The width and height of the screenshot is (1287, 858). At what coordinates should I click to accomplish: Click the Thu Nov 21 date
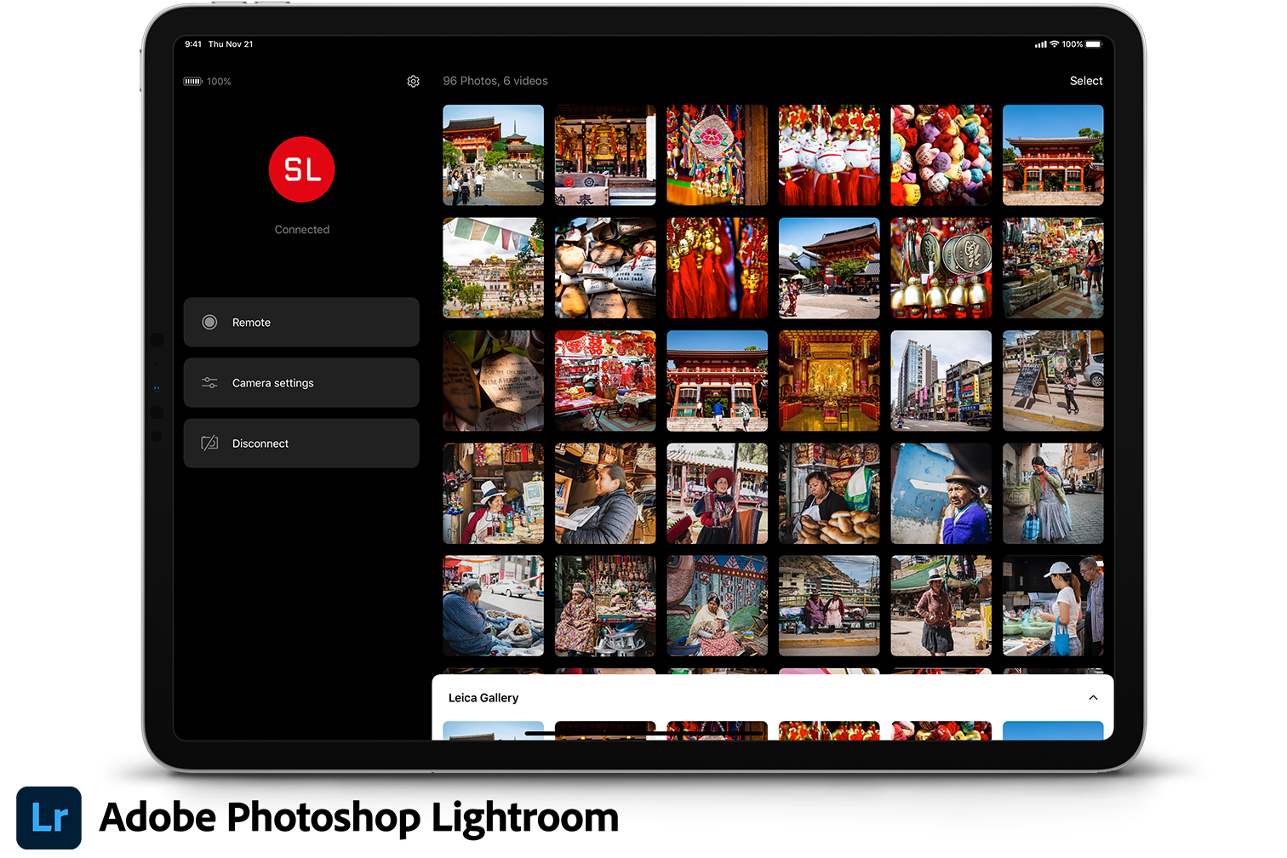point(231,44)
